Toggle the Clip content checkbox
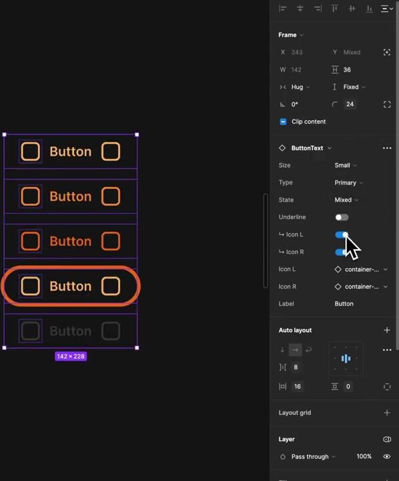Image resolution: width=399 pixels, height=481 pixels. 283,122
